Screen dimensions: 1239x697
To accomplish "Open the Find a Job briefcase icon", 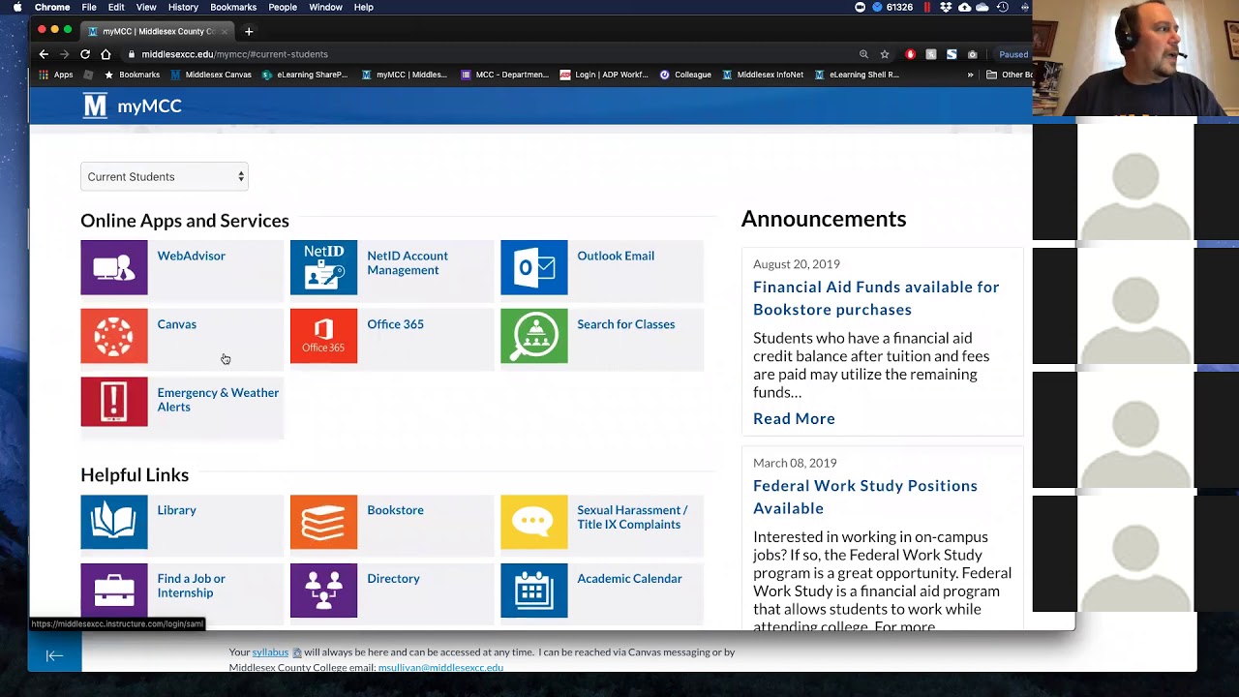I will click(114, 591).
